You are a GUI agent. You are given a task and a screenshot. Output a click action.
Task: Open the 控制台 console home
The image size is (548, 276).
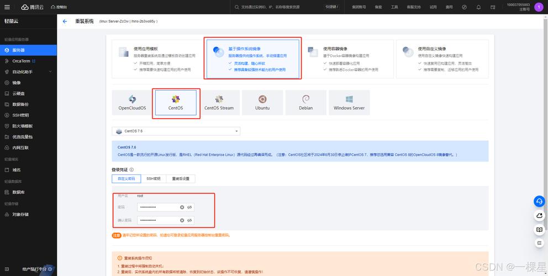tap(59, 7)
